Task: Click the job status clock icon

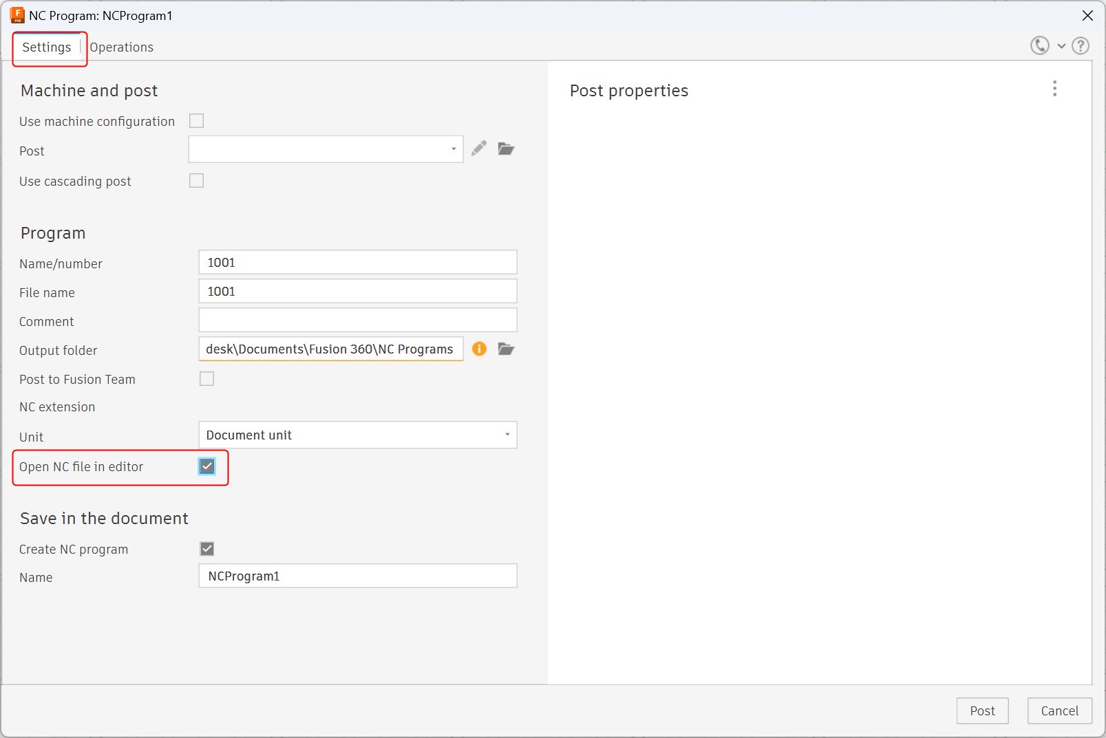Action: pyautogui.click(x=1039, y=46)
